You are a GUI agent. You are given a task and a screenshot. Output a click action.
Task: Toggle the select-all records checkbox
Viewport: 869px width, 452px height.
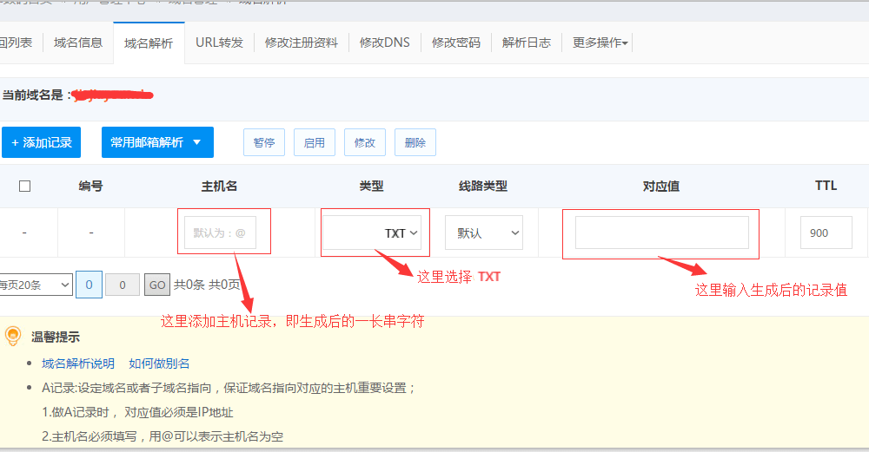24,186
